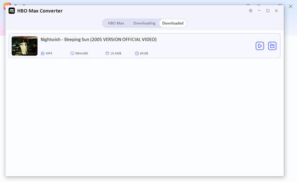
Task: Close the HBO Max Converter window
Action: 276,11
